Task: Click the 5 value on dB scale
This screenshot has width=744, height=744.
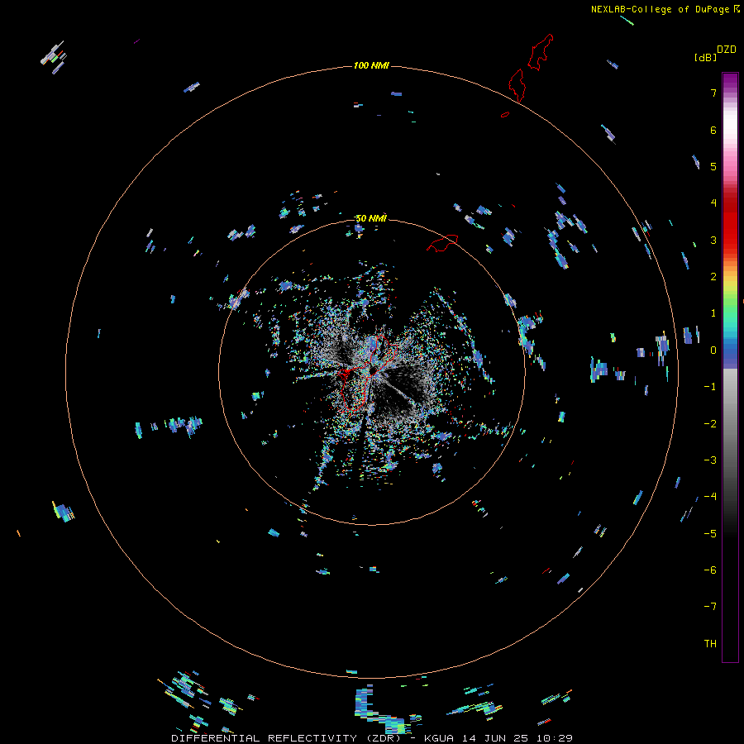Action: click(x=713, y=166)
